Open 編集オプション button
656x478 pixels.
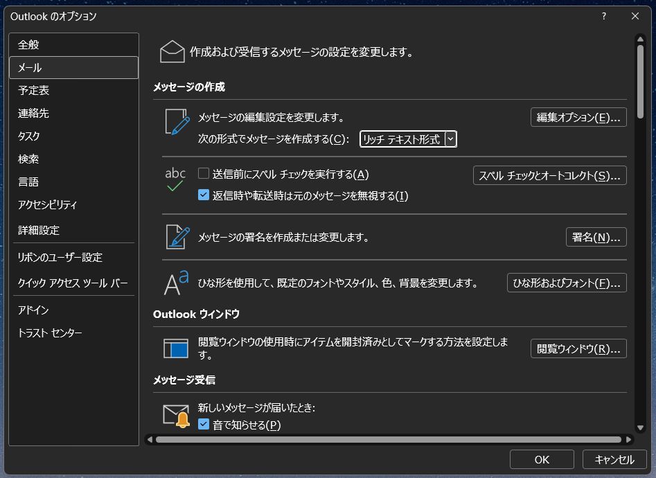pos(578,117)
